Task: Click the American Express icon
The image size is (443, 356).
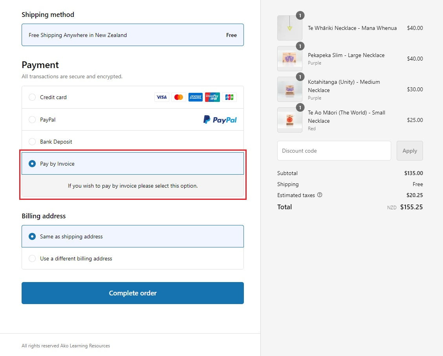Action: pos(195,97)
